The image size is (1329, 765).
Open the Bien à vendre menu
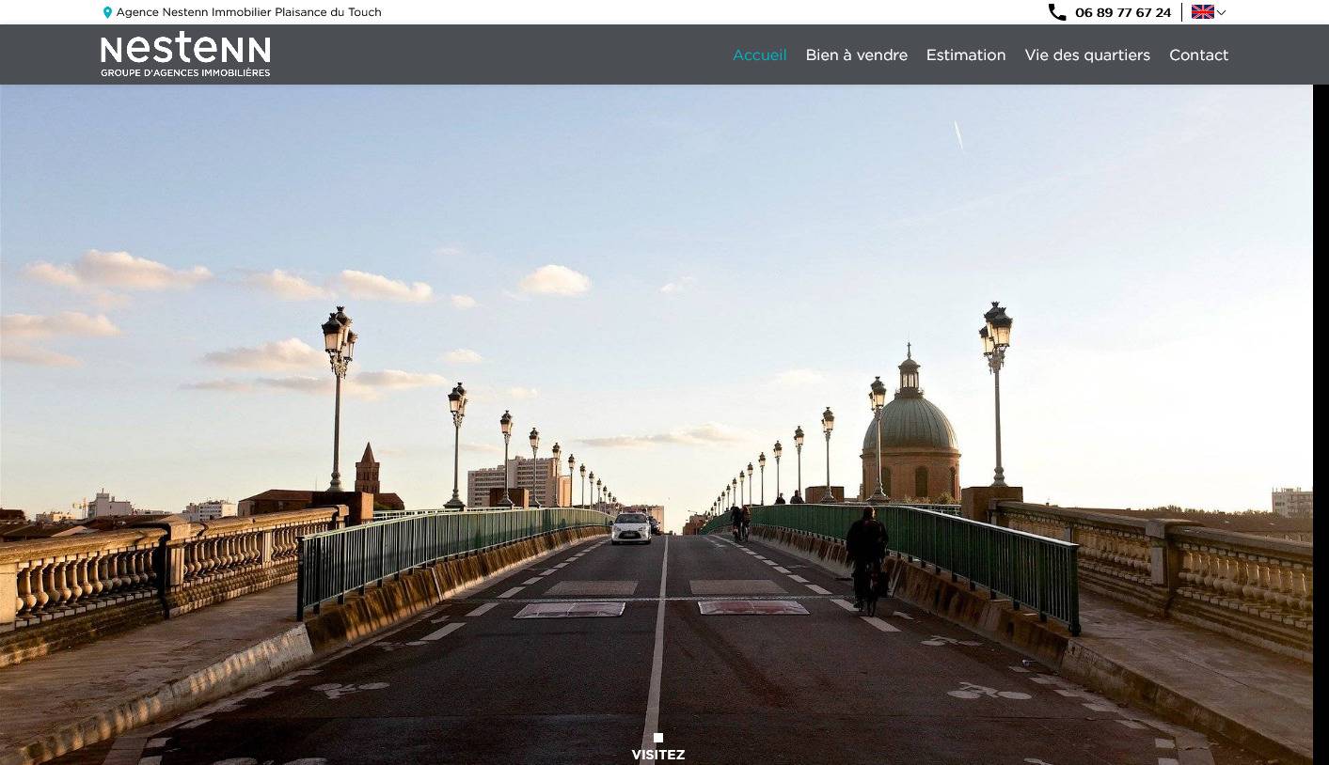click(857, 55)
